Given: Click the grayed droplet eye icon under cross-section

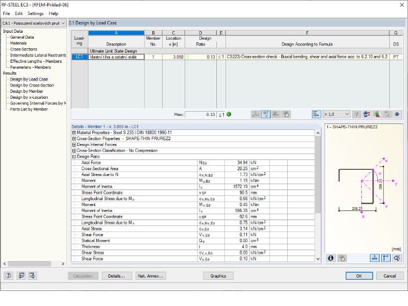Looking at the screenshot, I should pyautogui.click(x=342, y=258).
